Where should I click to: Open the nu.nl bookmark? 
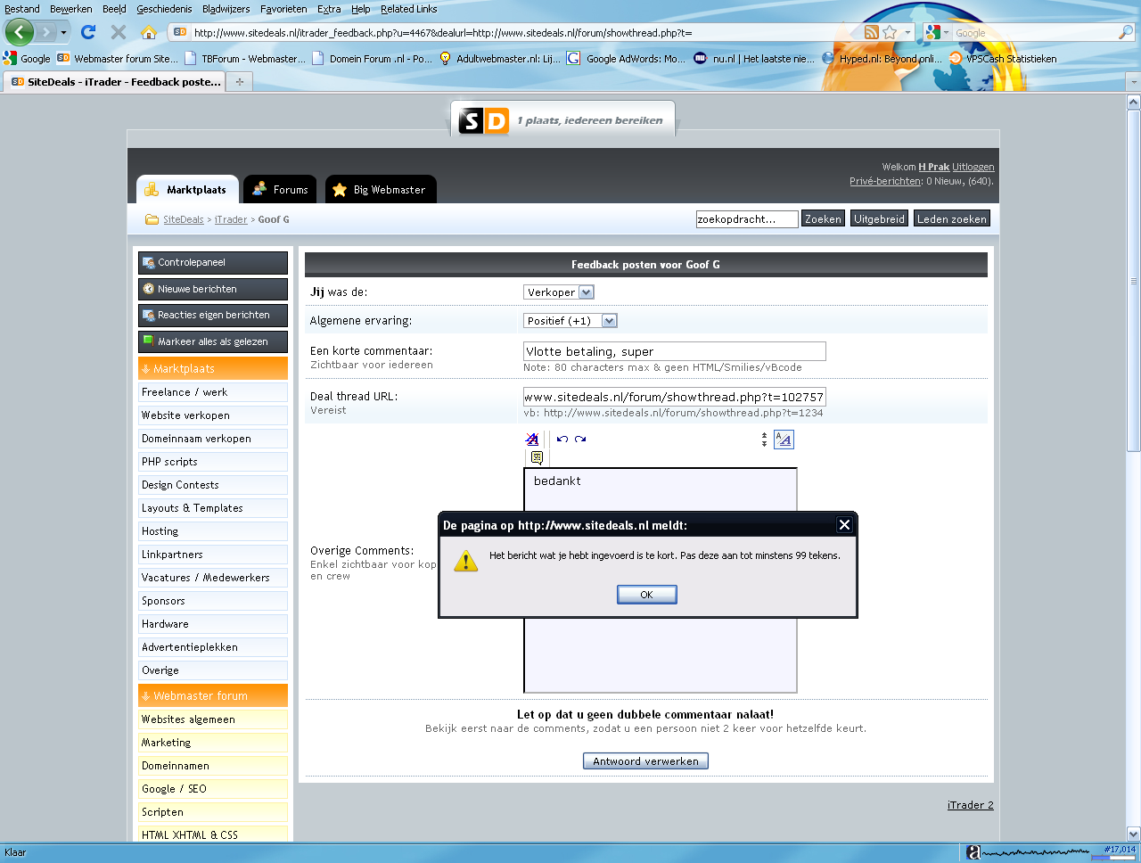pyautogui.click(x=754, y=59)
